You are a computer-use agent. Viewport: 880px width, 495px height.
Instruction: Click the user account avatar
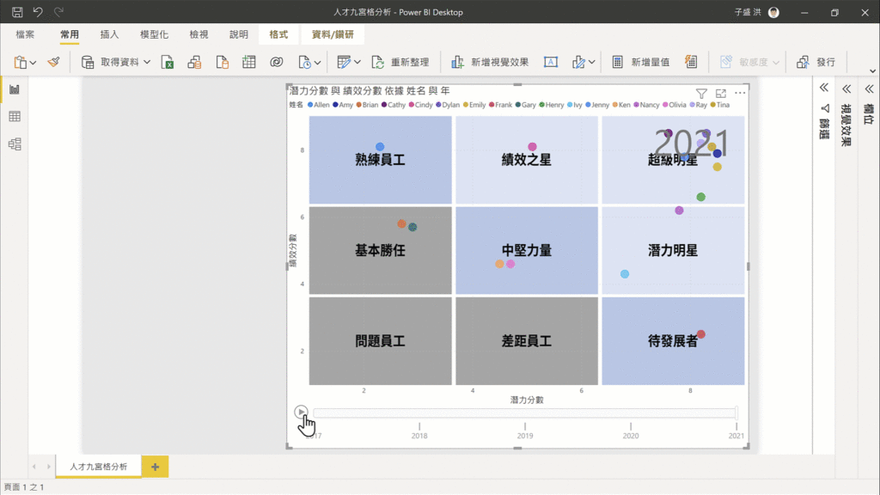pyautogui.click(x=773, y=12)
